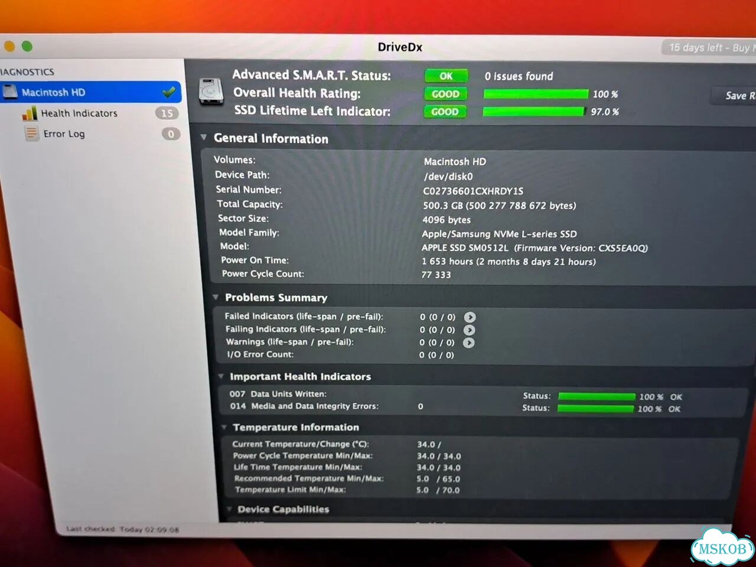Click the green checkmark on Macintosh HD row
This screenshot has width=756, height=567.
point(169,92)
